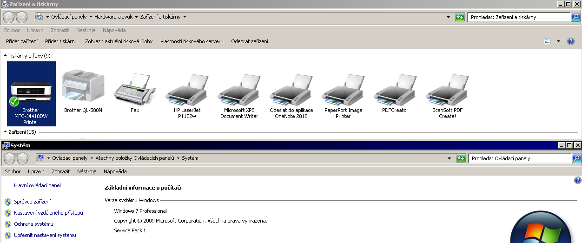Open address history dropdown in Zařízení a tiskárny
The height and width of the screenshot is (243, 582).
coord(449,17)
